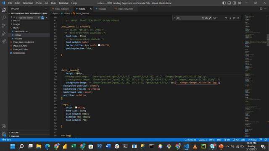This screenshot has width=269, height=151.
Task: Open the UTF-8 encoding selector
Action: tap(212, 140)
